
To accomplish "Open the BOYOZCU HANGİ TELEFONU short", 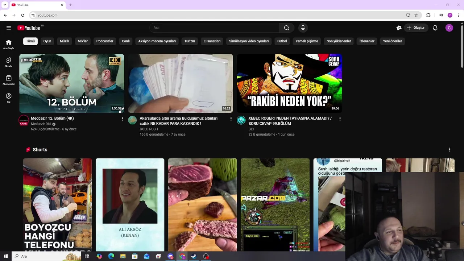I will (x=58, y=205).
